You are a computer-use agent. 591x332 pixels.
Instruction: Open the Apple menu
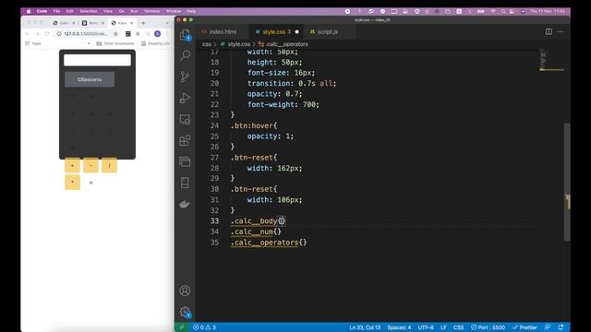tap(29, 11)
